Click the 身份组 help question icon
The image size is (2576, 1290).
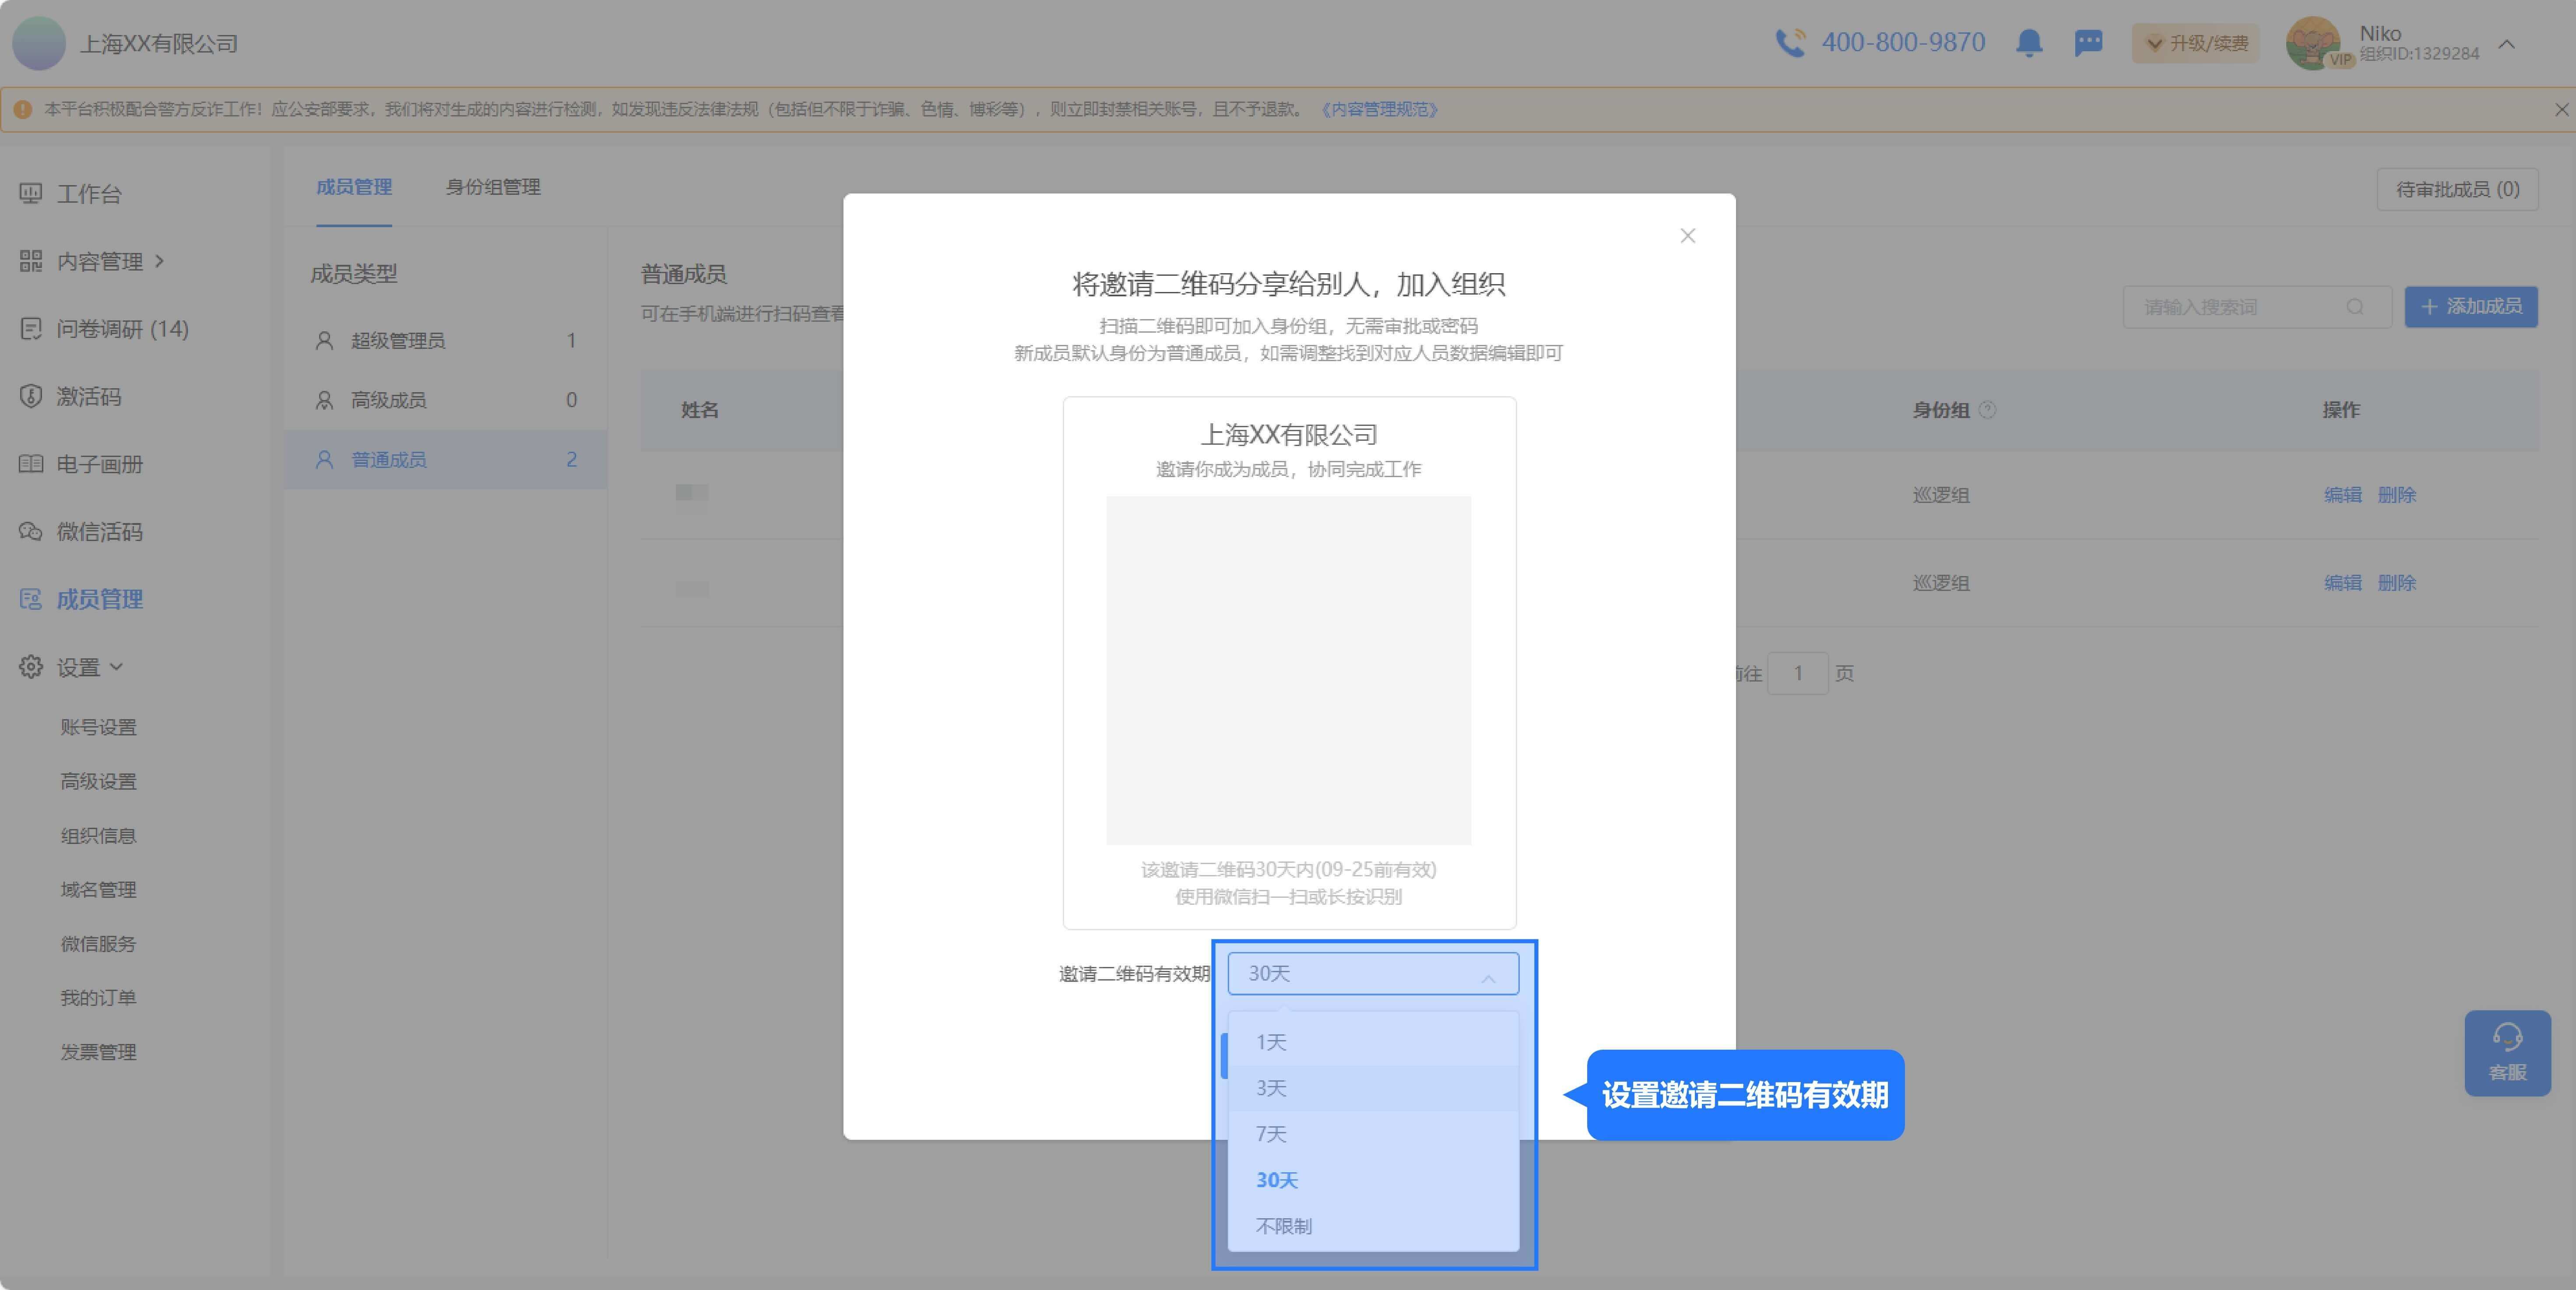(x=1988, y=410)
